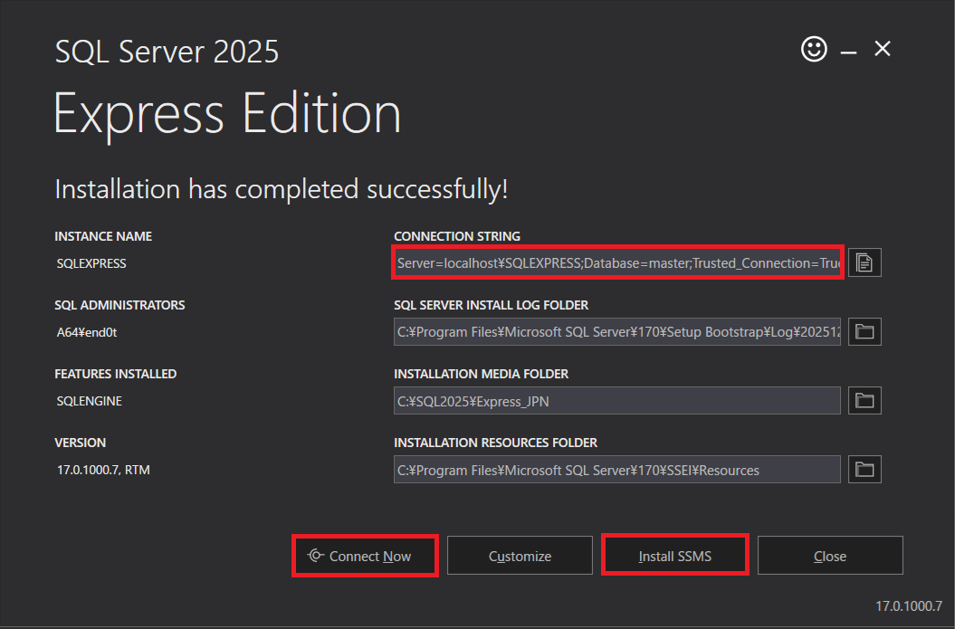The image size is (955, 629).
Task: Minimize the SQL Server installer window
Action: [x=848, y=49]
